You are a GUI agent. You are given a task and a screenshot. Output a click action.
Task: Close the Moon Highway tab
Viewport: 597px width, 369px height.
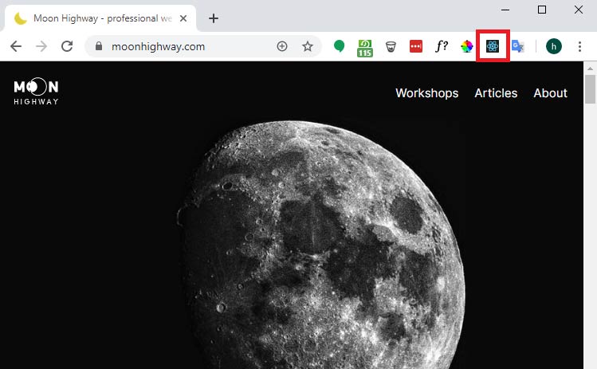(183, 18)
